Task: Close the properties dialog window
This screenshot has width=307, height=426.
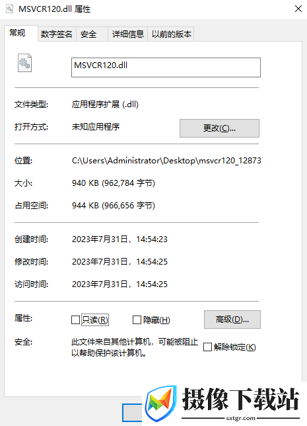Action: (x=298, y=9)
